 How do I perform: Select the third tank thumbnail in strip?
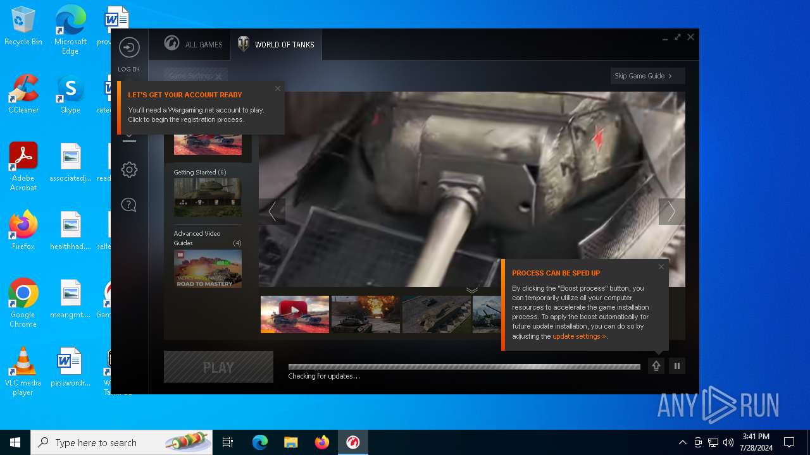[437, 314]
